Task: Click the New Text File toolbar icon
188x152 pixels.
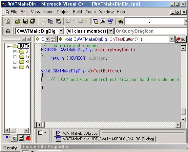Action: [x=8, y=21]
